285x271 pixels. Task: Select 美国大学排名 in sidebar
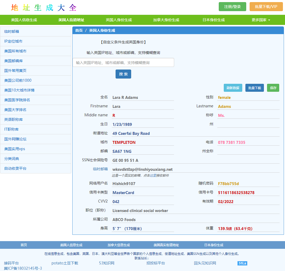click(x=15, y=110)
